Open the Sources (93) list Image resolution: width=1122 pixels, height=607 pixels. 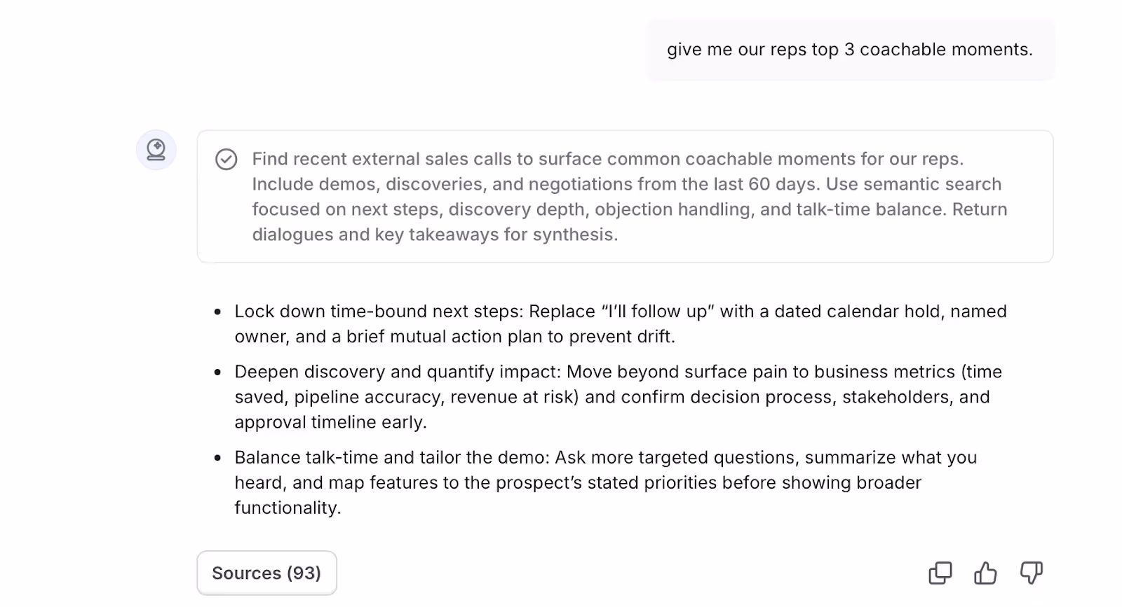tap(266, 573)
